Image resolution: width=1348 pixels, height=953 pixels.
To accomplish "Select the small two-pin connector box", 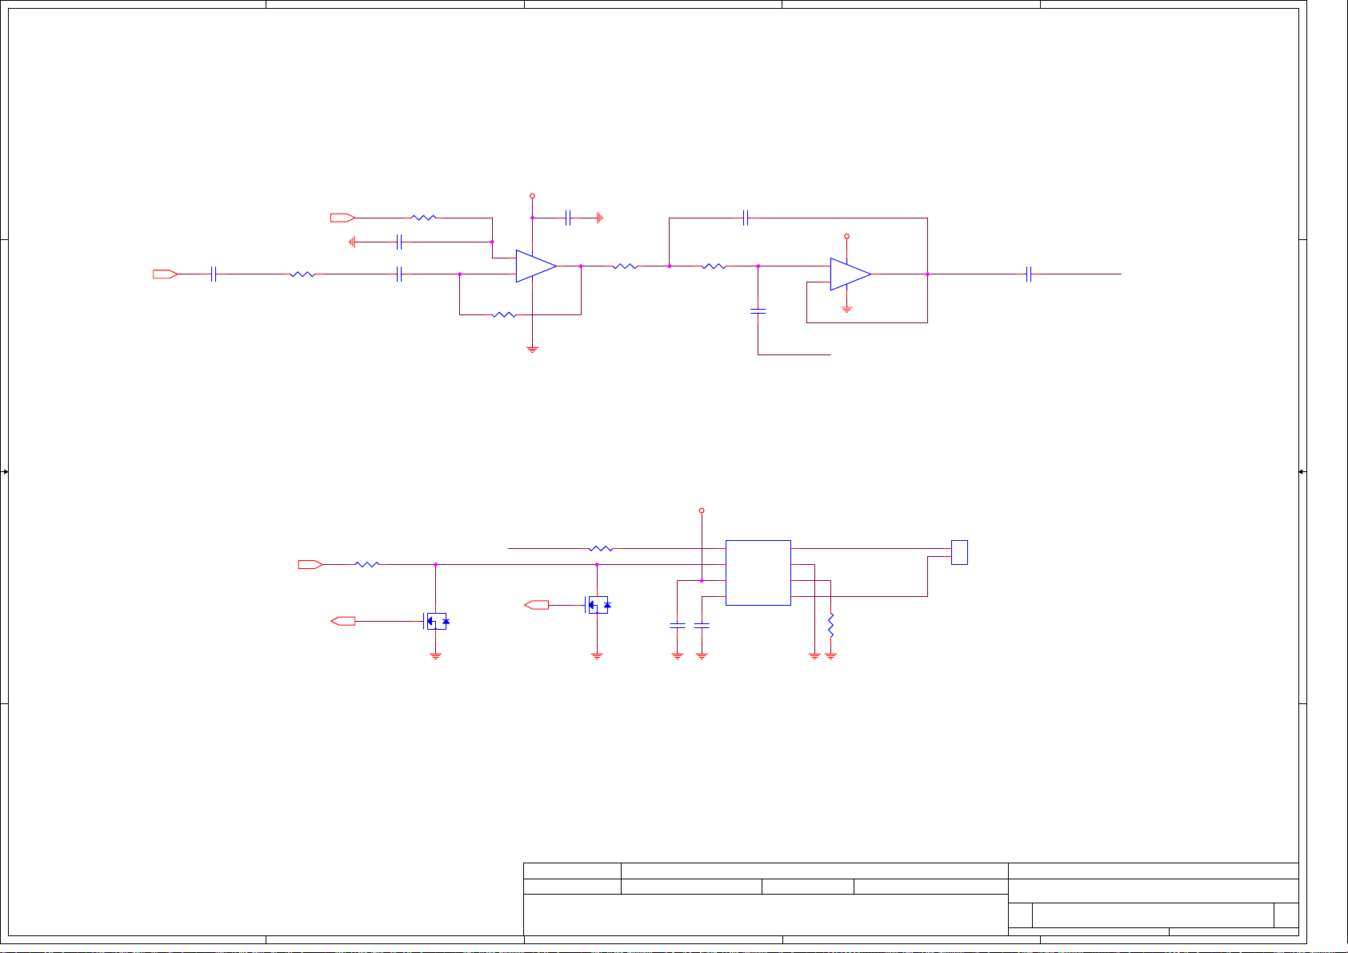I will pos(959,552).
